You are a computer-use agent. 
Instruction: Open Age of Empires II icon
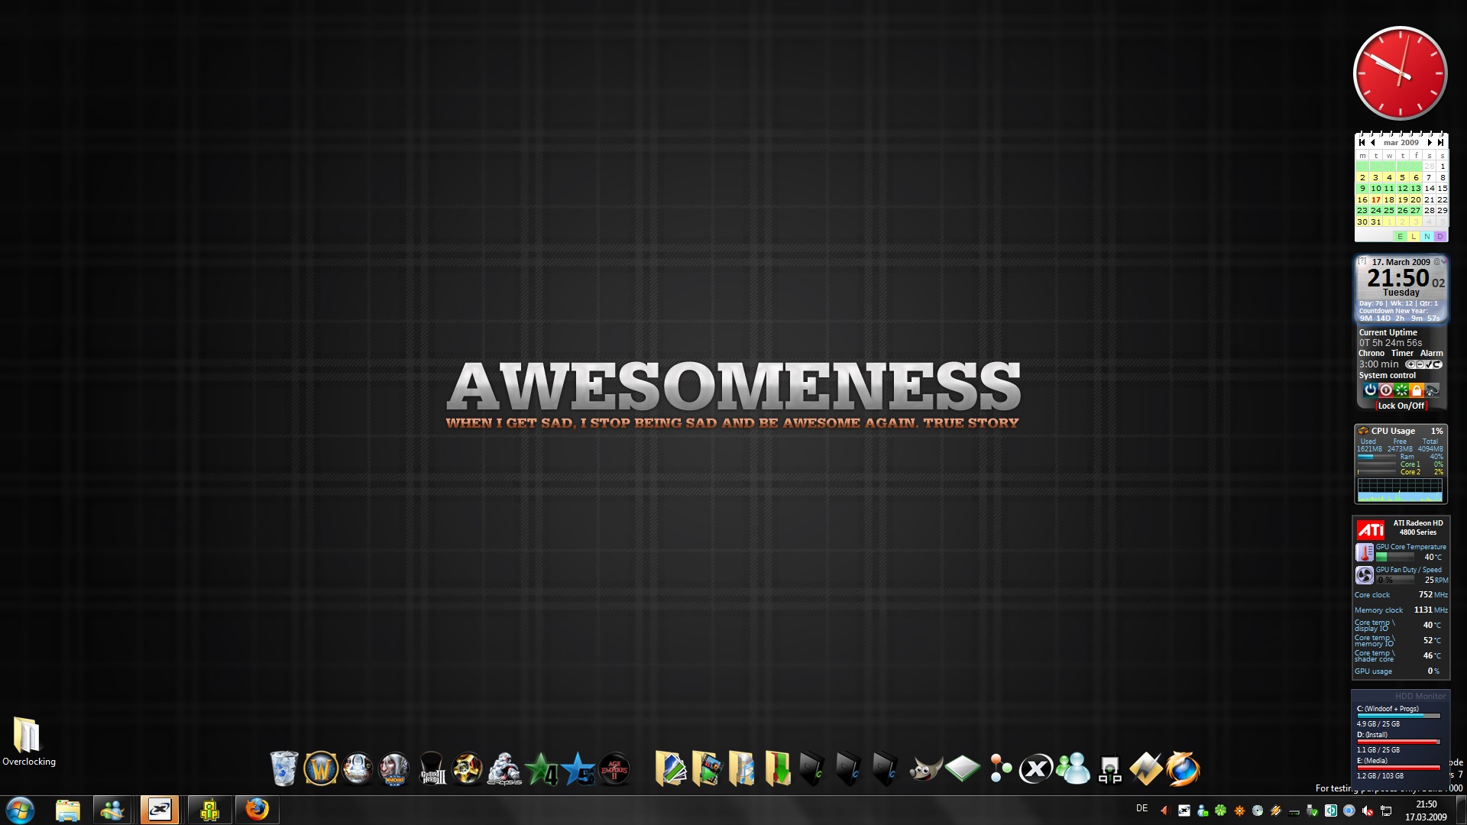coord(614,768)
